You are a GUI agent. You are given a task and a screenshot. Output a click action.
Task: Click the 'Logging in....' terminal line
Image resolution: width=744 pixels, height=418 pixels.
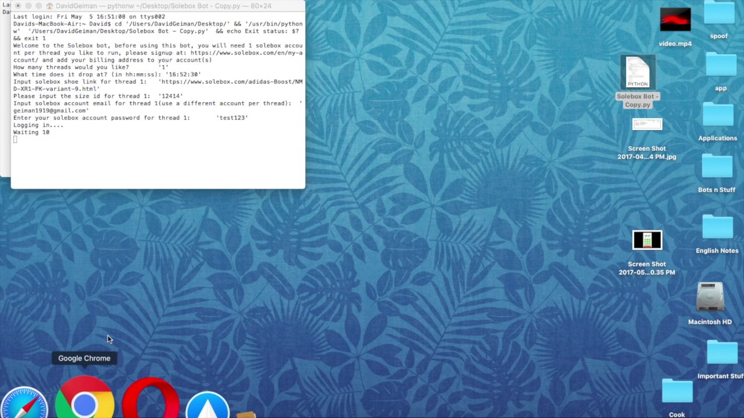click(38, 125)
